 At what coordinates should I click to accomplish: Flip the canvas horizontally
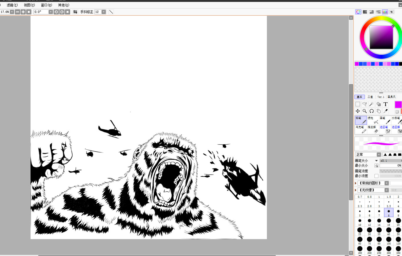click(75, 12)
